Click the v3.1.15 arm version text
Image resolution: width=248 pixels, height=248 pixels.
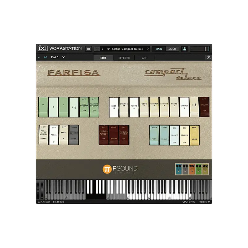(44, 202)
